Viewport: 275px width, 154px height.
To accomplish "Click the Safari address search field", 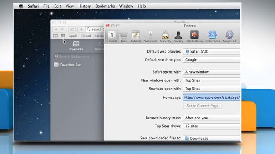I will 95,29.
